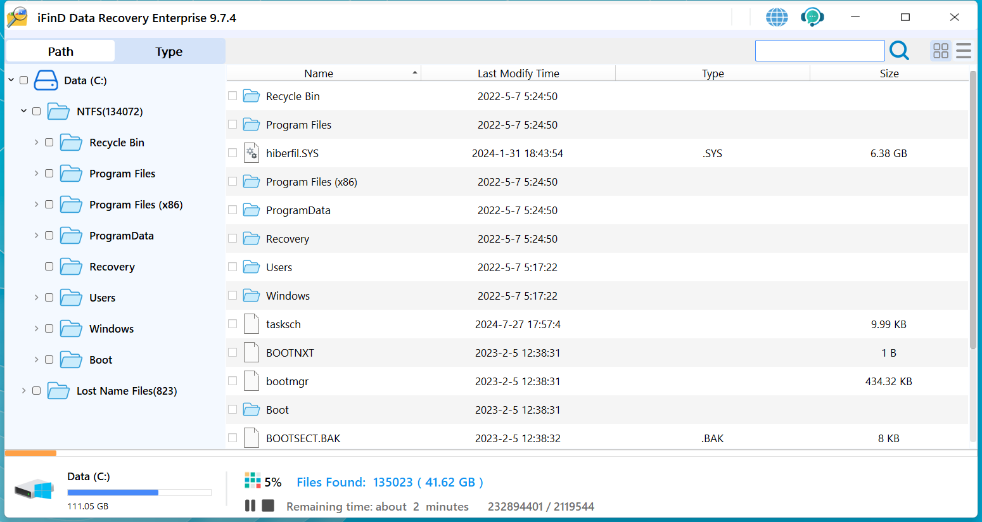Switch to list view icon

964,51
